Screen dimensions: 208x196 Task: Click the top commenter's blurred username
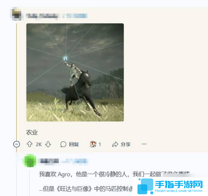[x=42, y=16]
